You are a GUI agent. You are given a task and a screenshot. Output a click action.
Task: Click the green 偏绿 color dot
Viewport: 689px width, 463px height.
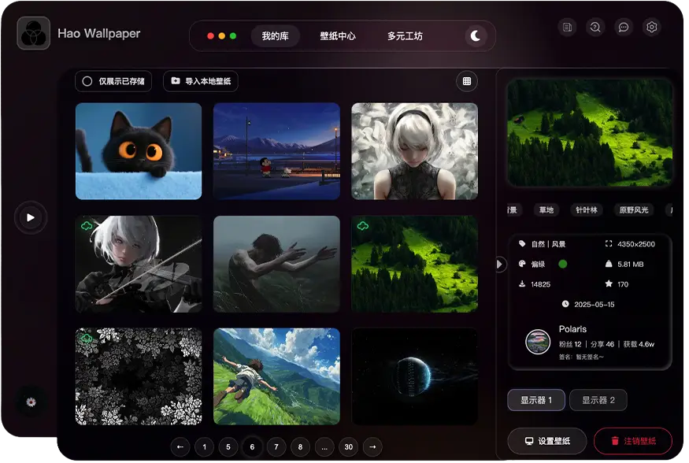click(x=562, y=264)
